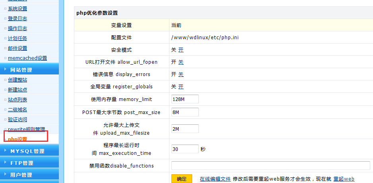The height and width of the screenshot is (183, 373).
Task: Click the max_execution_time input field
Action: (x=185, y=149)
